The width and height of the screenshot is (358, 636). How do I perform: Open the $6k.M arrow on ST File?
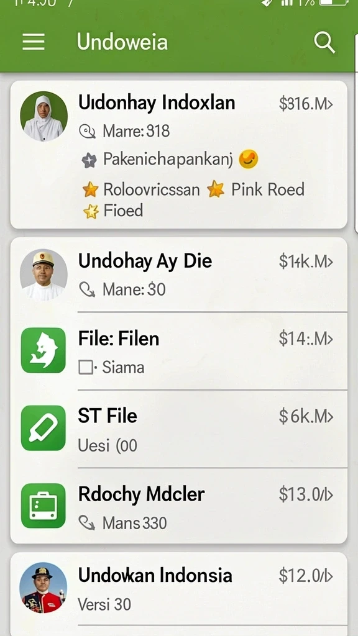tap(329, 417)
